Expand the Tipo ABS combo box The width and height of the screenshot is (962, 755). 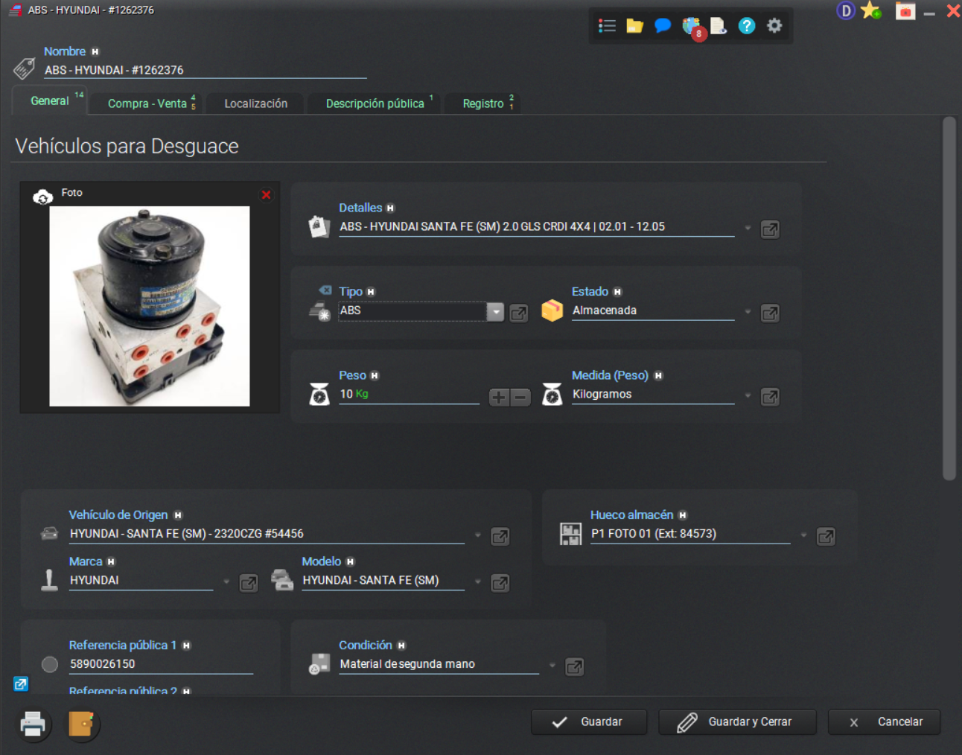point(495,312)
